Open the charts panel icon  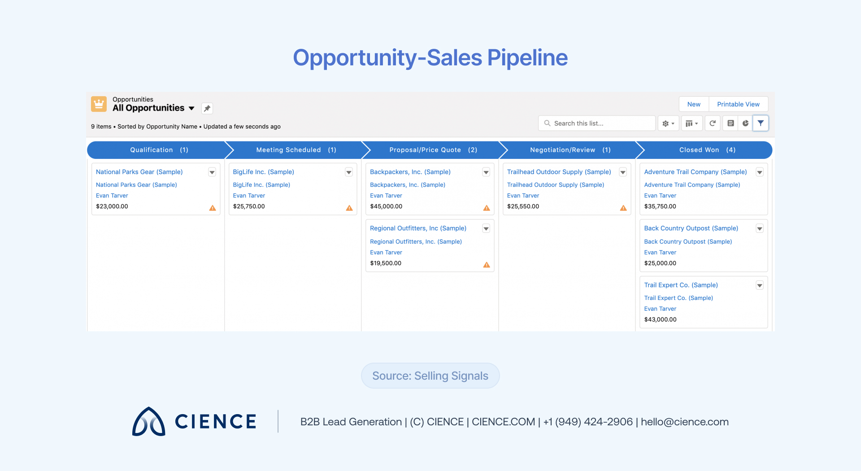[745, 123]
